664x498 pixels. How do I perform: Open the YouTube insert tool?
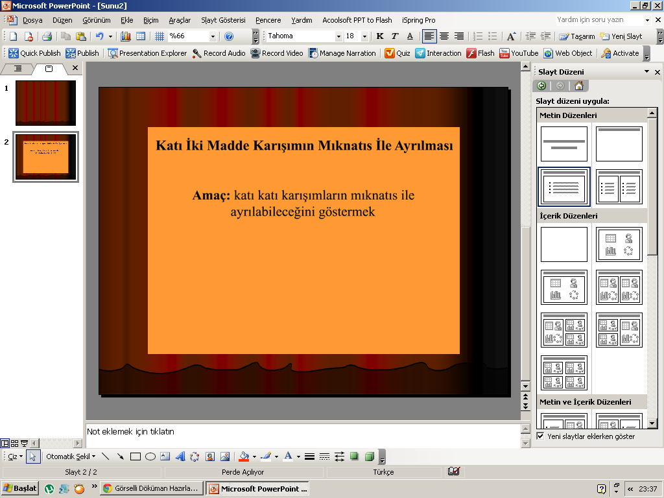click(x=519, y=53)
